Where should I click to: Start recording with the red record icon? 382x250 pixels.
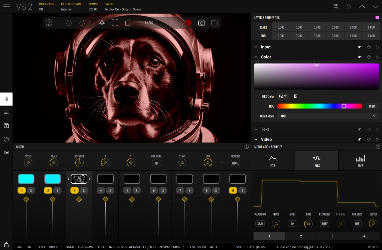[188, 23]
